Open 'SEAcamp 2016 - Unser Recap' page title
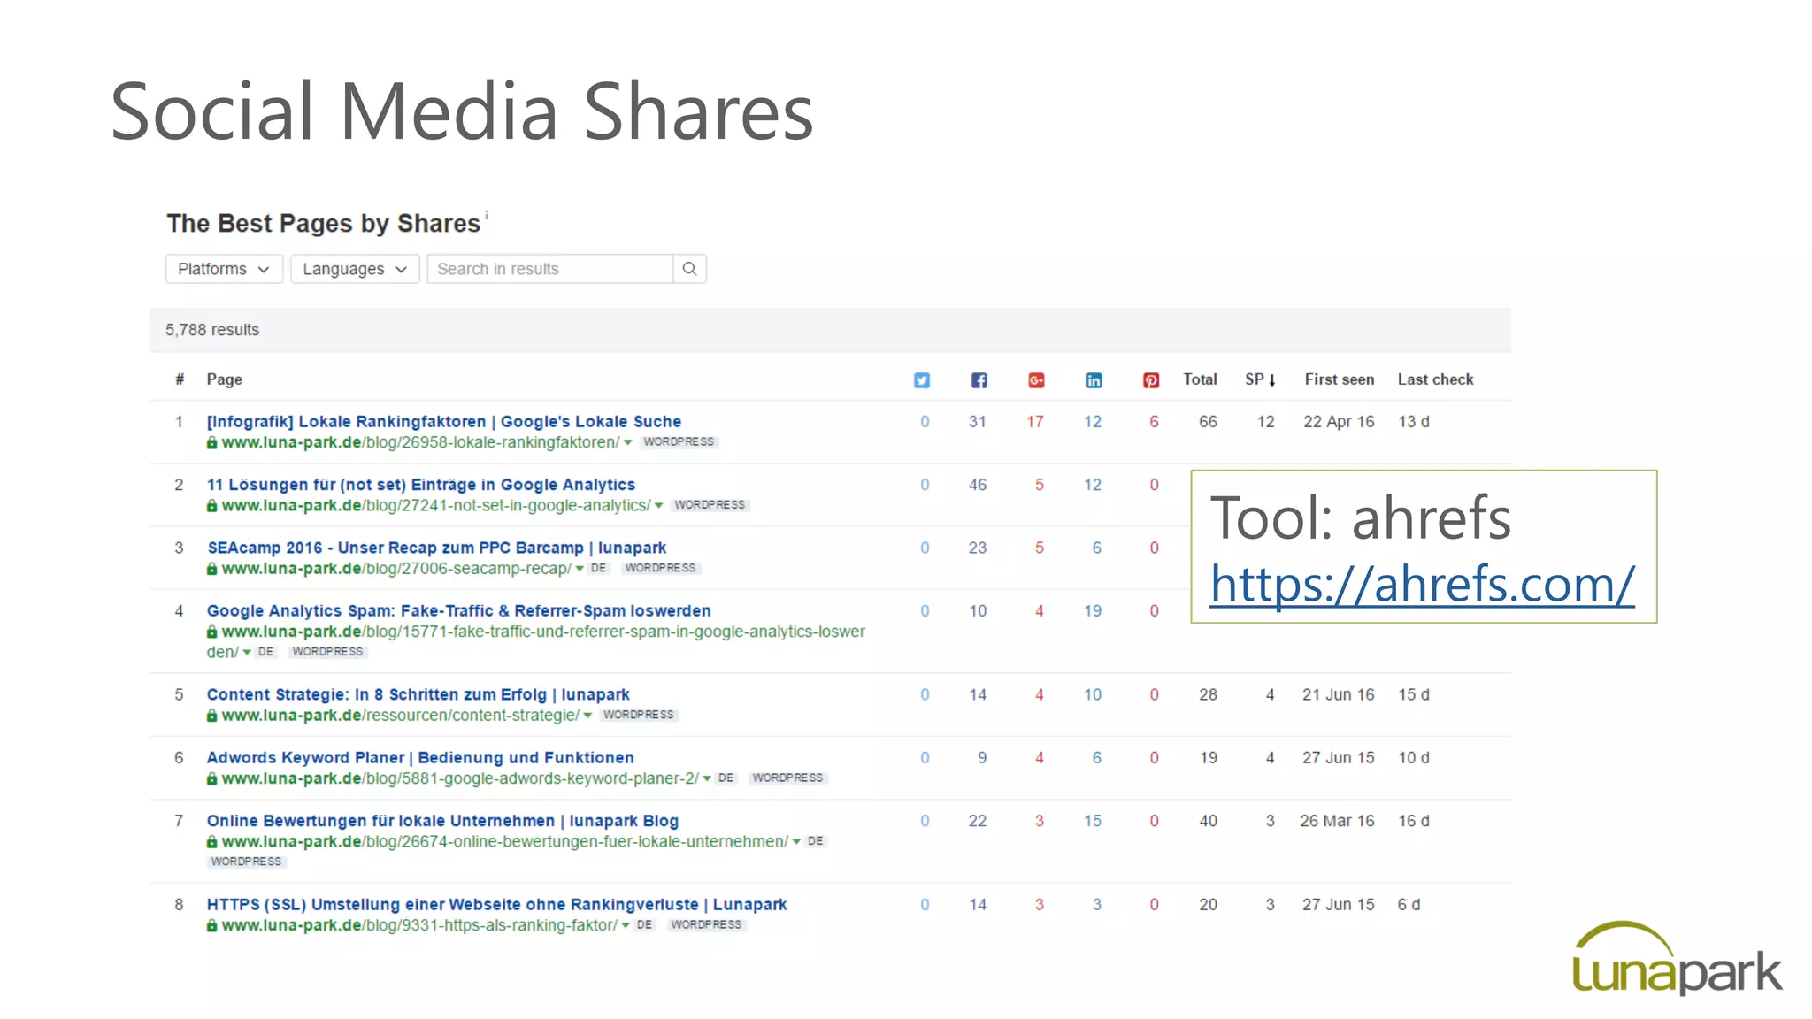Screen dimensions: 1812x1019 437,548
